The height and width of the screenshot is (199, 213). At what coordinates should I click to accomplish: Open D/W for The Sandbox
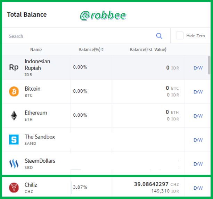(198, 140)
